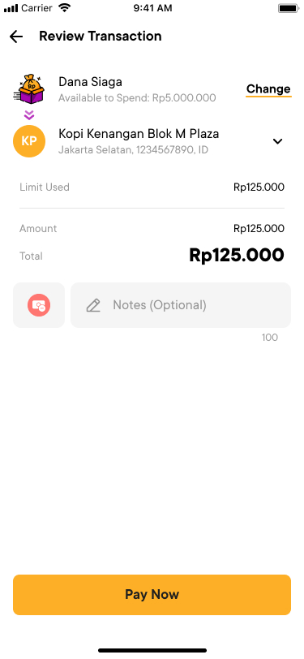Go back using the arrow icon
Image resolution: width=304 pixels, height=659 pixels.
(16, 37)
